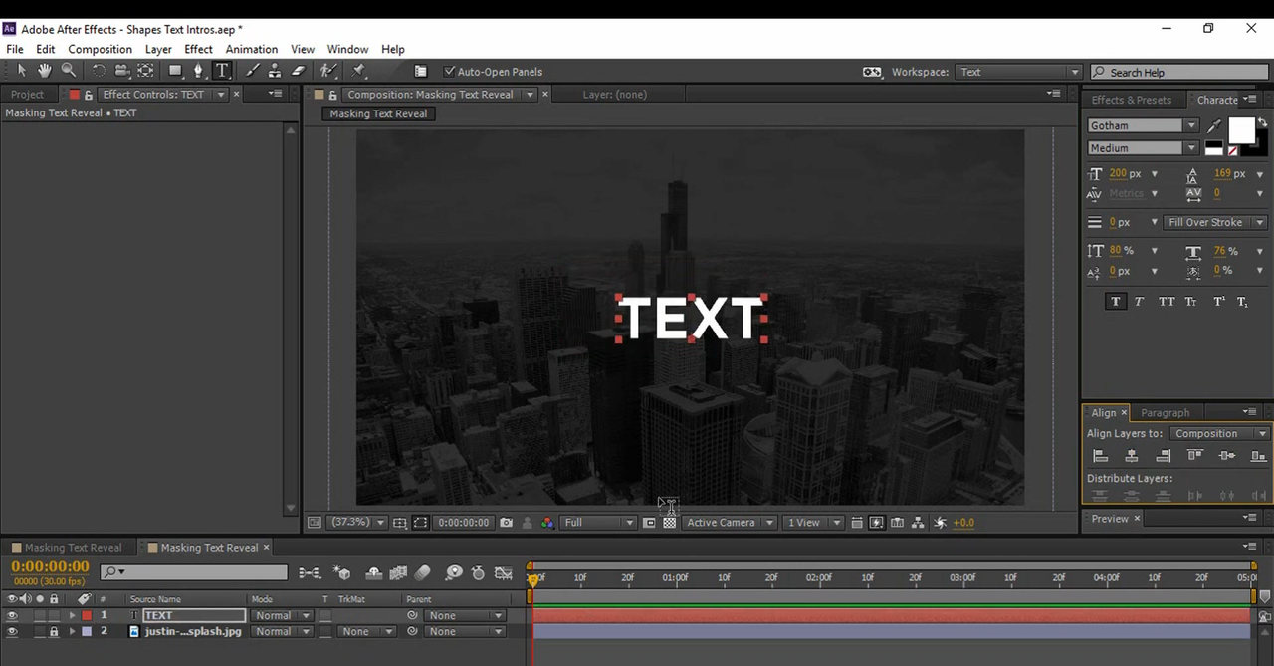Select the Unified Camera tool
1274x666 pixels.
pos(122,71)
